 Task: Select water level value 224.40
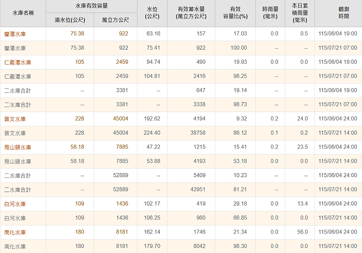click(152, 133)
